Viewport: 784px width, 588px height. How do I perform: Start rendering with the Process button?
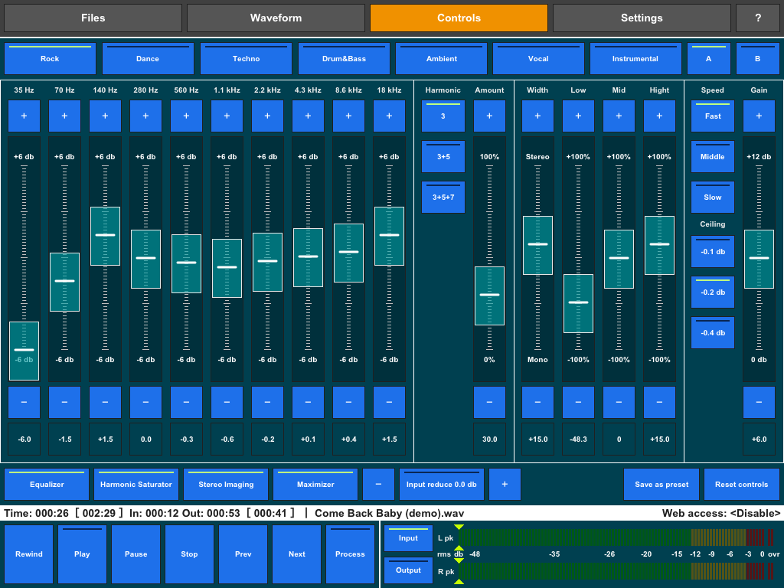(x=350, y=554)
